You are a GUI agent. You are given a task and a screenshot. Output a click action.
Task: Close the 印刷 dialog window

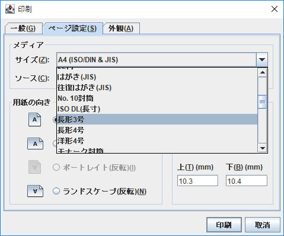[x=275, y=9]
